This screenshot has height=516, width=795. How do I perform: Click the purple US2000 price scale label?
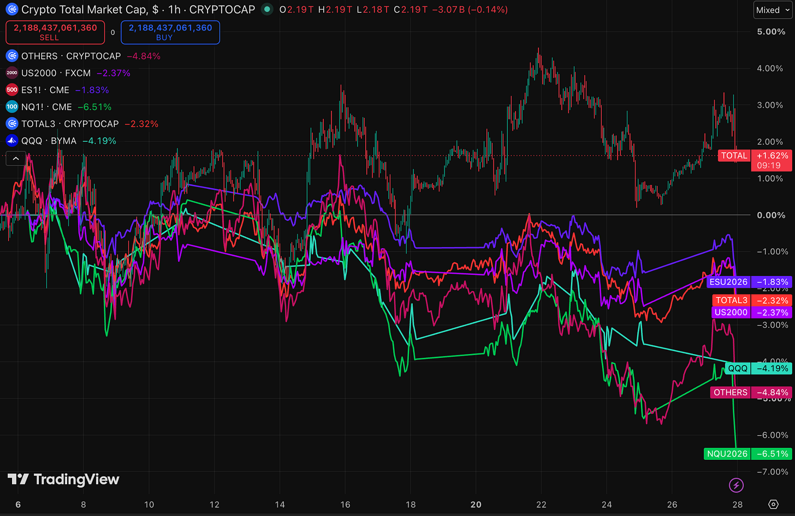[731, 312]
